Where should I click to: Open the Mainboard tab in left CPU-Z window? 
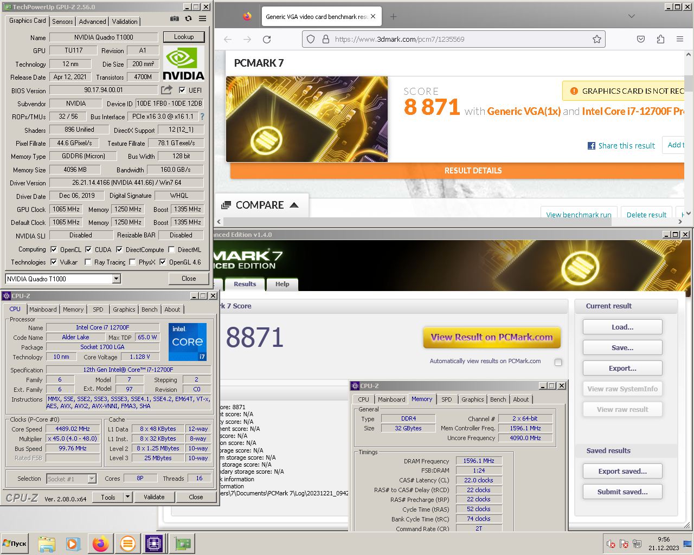[x=43, y=309]
